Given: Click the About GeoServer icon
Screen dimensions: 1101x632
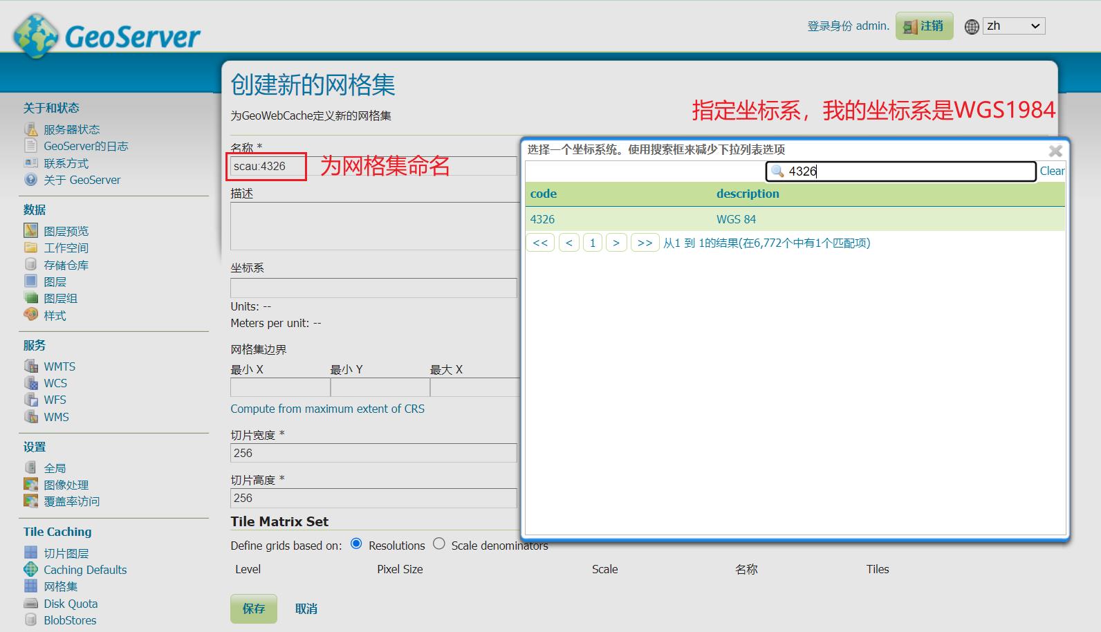Looking at the screenshot, I should 31,180.
